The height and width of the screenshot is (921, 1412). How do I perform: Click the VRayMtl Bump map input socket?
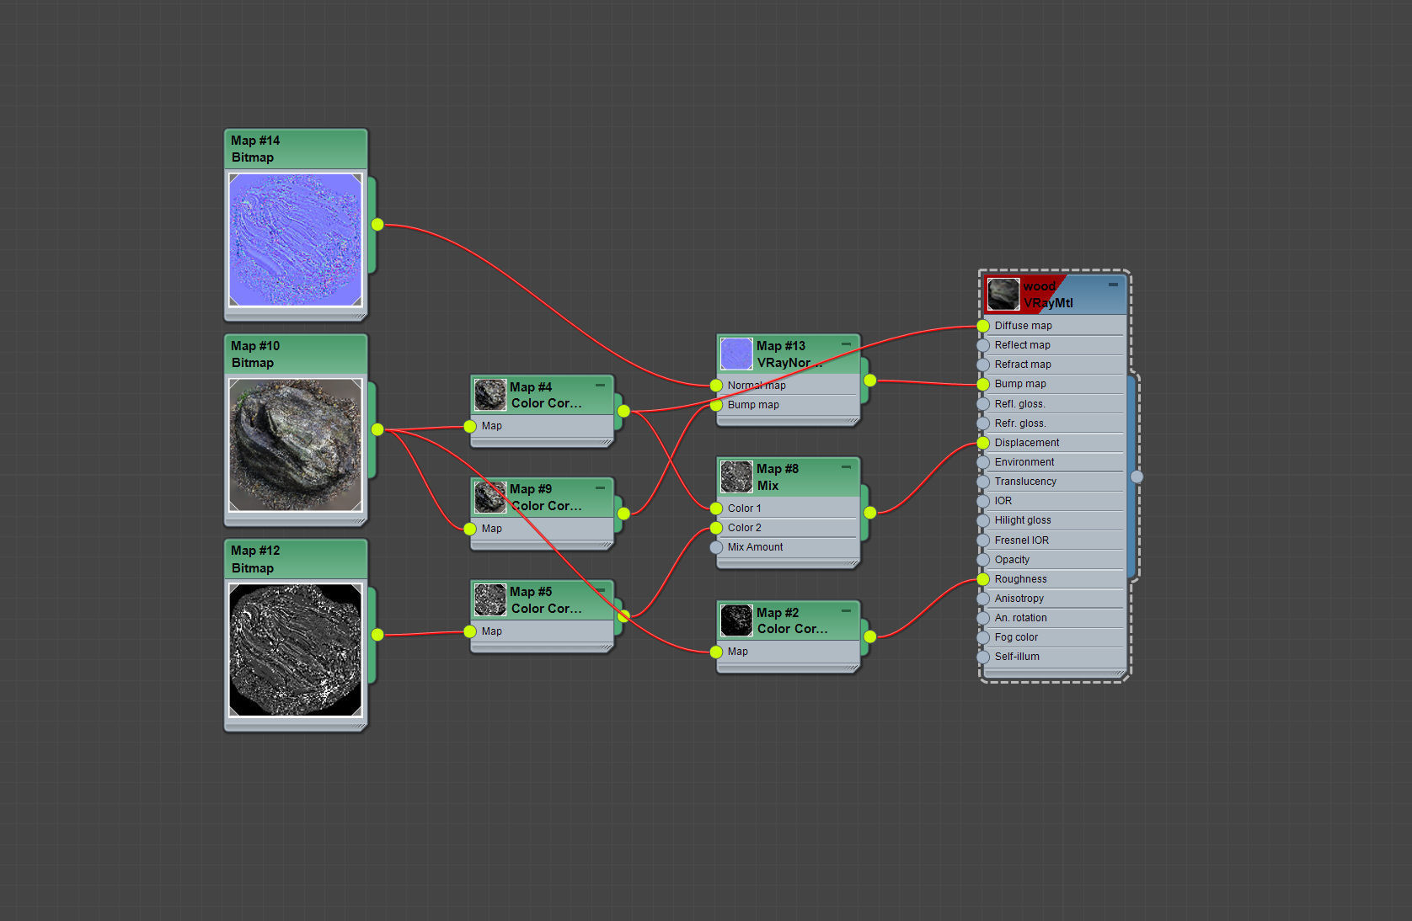(983, 384)
